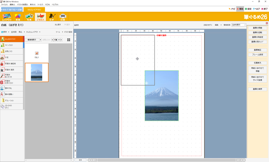Select the 文字 (Text) toolbar icon
Image resolution: width=269 pixels, height=162 pixels.
(x=52, y=16)
